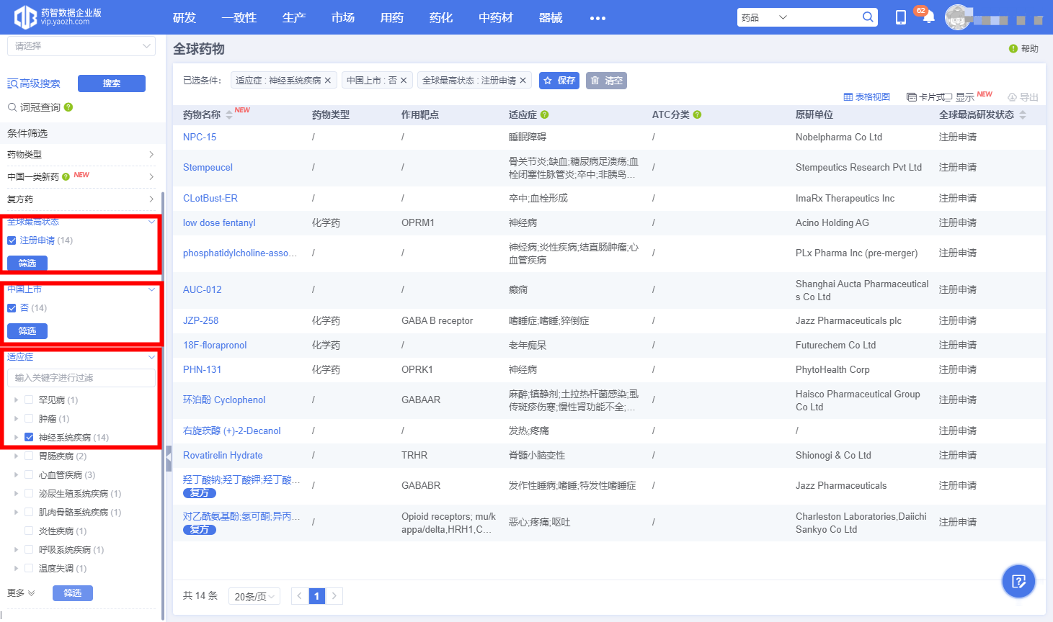Remove the 中国上市:否 filter tag
The width and height of the screenshot is (1053, 622).
click(404, 81)
